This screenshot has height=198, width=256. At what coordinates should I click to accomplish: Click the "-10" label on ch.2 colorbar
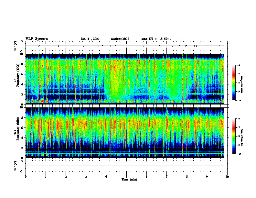click(x=239, y=154)
